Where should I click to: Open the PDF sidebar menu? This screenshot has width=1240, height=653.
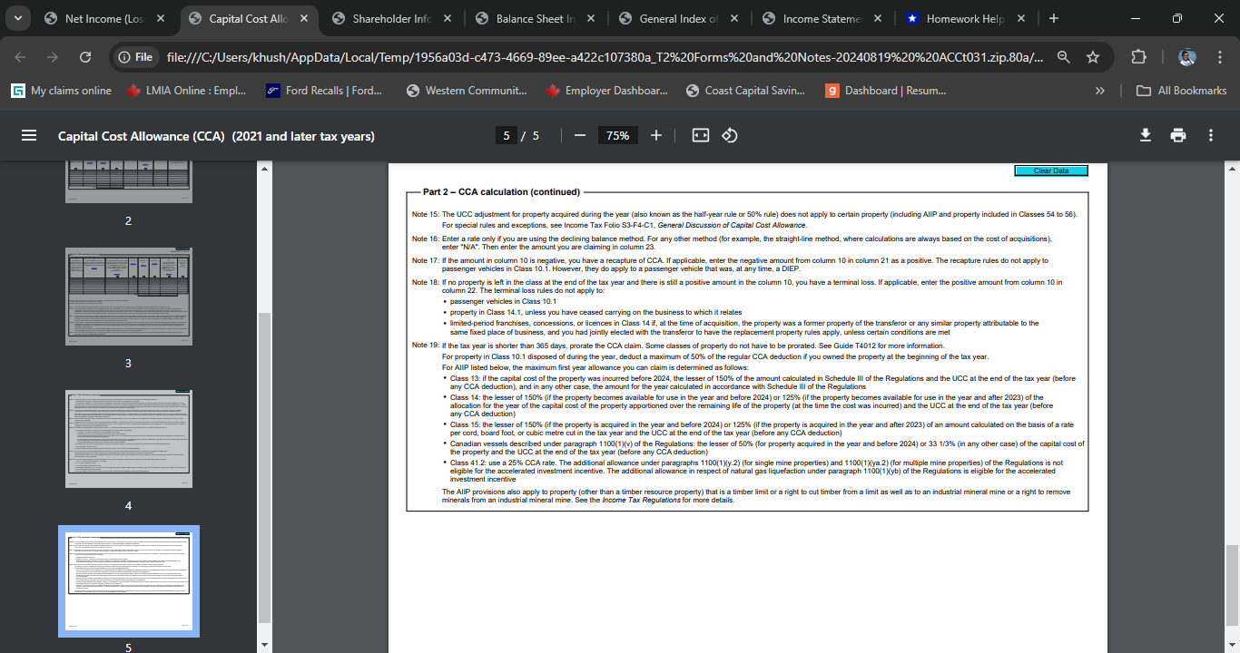pos(29,135)
